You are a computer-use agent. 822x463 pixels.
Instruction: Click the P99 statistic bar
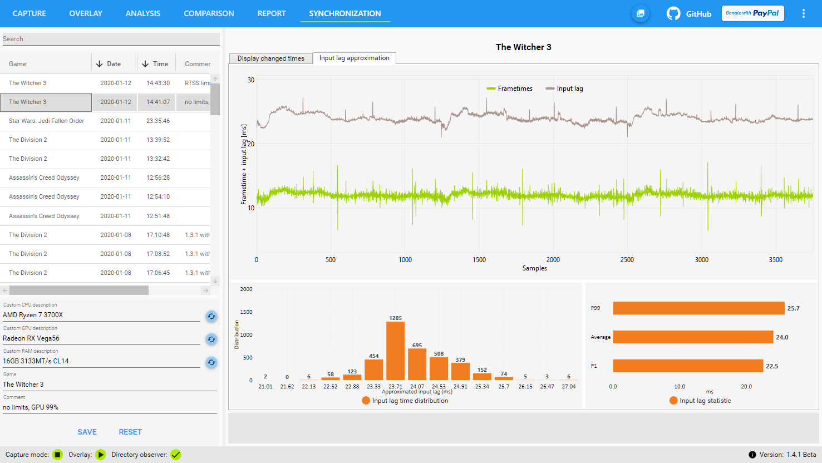698,308
